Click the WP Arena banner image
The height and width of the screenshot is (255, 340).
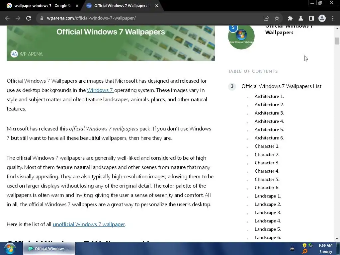click(x=111, y=43)
